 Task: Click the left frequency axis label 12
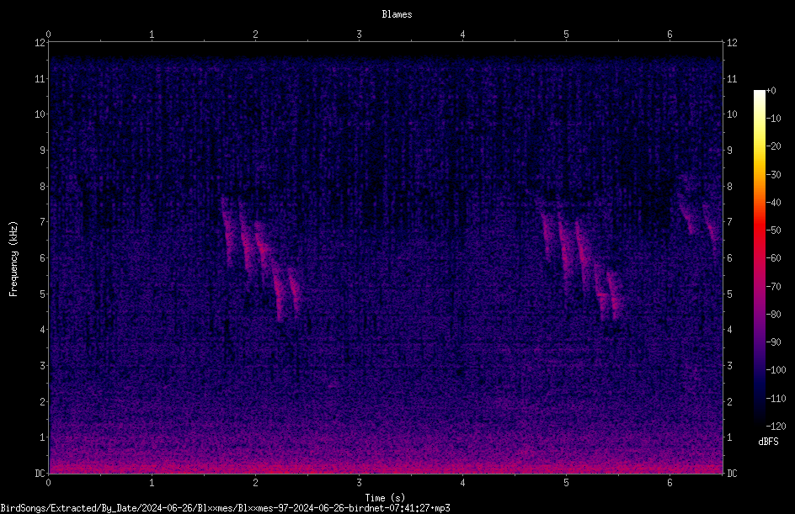[40, 43]
